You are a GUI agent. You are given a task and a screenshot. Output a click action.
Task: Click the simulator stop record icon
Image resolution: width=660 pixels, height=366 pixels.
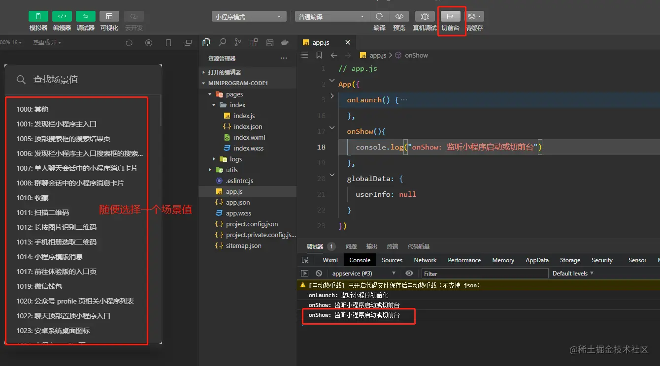(x=149, y=43)
